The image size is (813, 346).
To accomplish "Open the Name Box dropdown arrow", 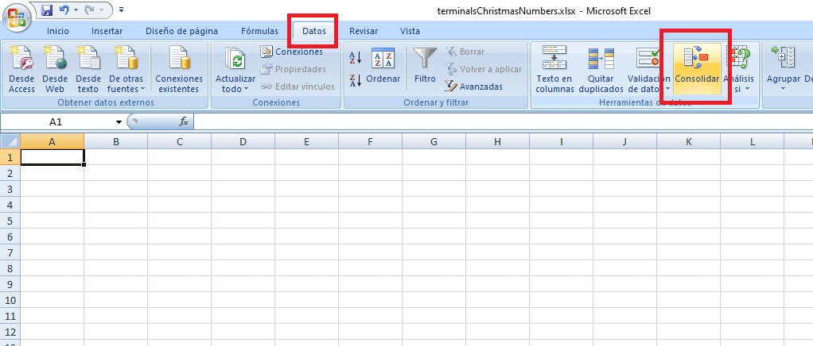I will (x=119, y=122).
